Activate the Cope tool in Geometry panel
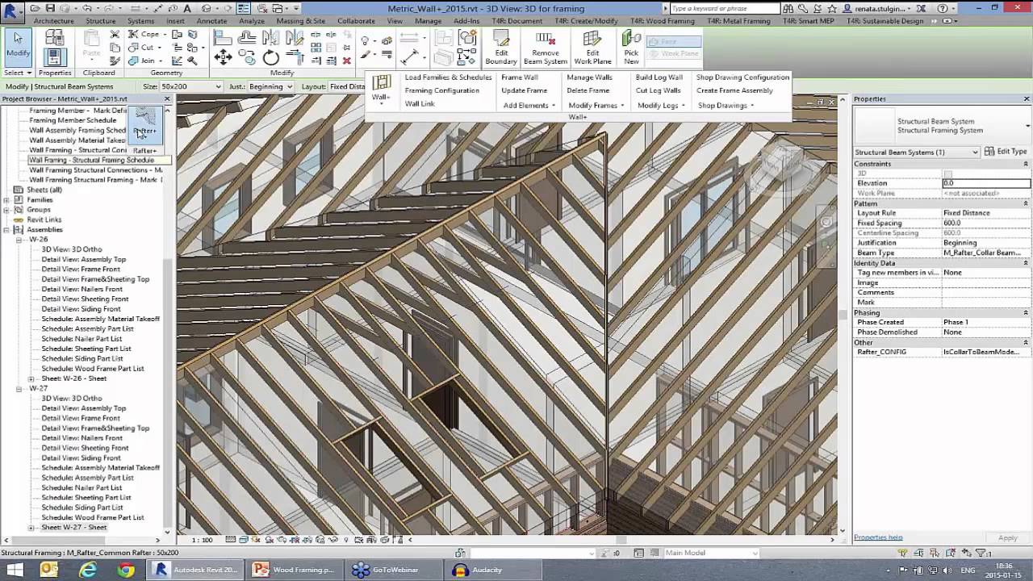The image size is (1033, 581). point(145,34)
